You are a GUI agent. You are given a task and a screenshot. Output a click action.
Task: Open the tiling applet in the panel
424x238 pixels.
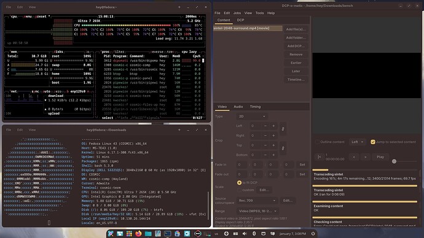coord(235,234)
